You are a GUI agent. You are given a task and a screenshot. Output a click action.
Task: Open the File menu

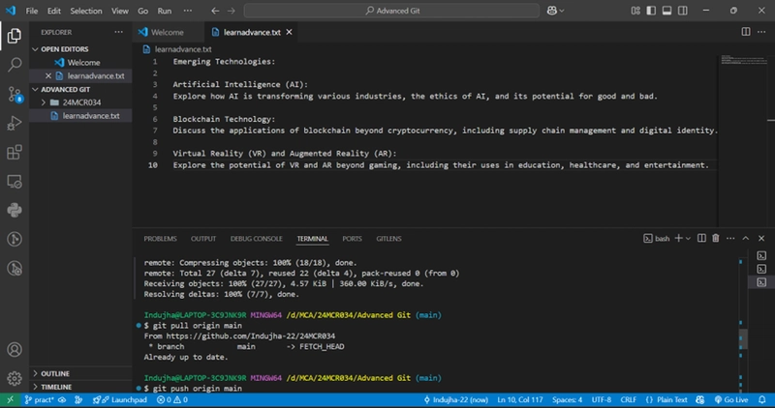pyautogui.click(x=32, y=11)
